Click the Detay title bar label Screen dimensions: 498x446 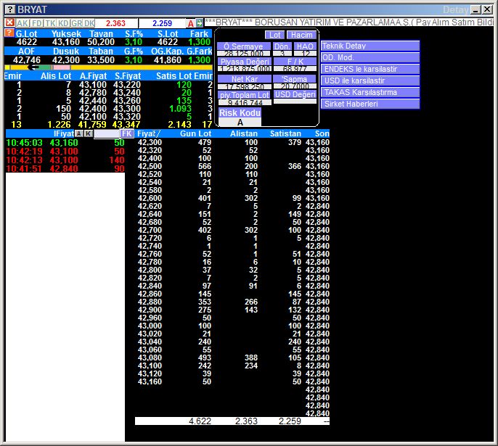pyautogui.click(x=455, y=10)
